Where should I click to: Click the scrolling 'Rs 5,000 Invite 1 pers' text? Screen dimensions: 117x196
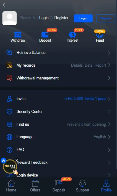pyautogui.click(x=85, y=99)
